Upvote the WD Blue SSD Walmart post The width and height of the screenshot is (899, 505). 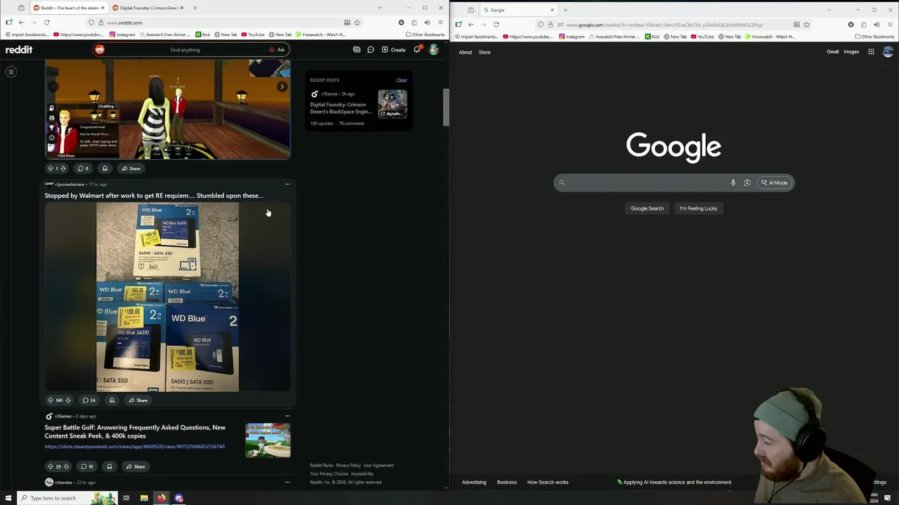(x=50, y=400)
